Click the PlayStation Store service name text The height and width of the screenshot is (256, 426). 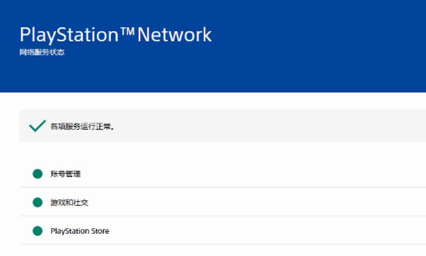(79, 231)
